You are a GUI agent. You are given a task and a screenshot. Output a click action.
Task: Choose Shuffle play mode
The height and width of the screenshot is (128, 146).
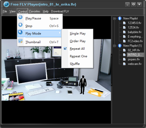[75, 64]
